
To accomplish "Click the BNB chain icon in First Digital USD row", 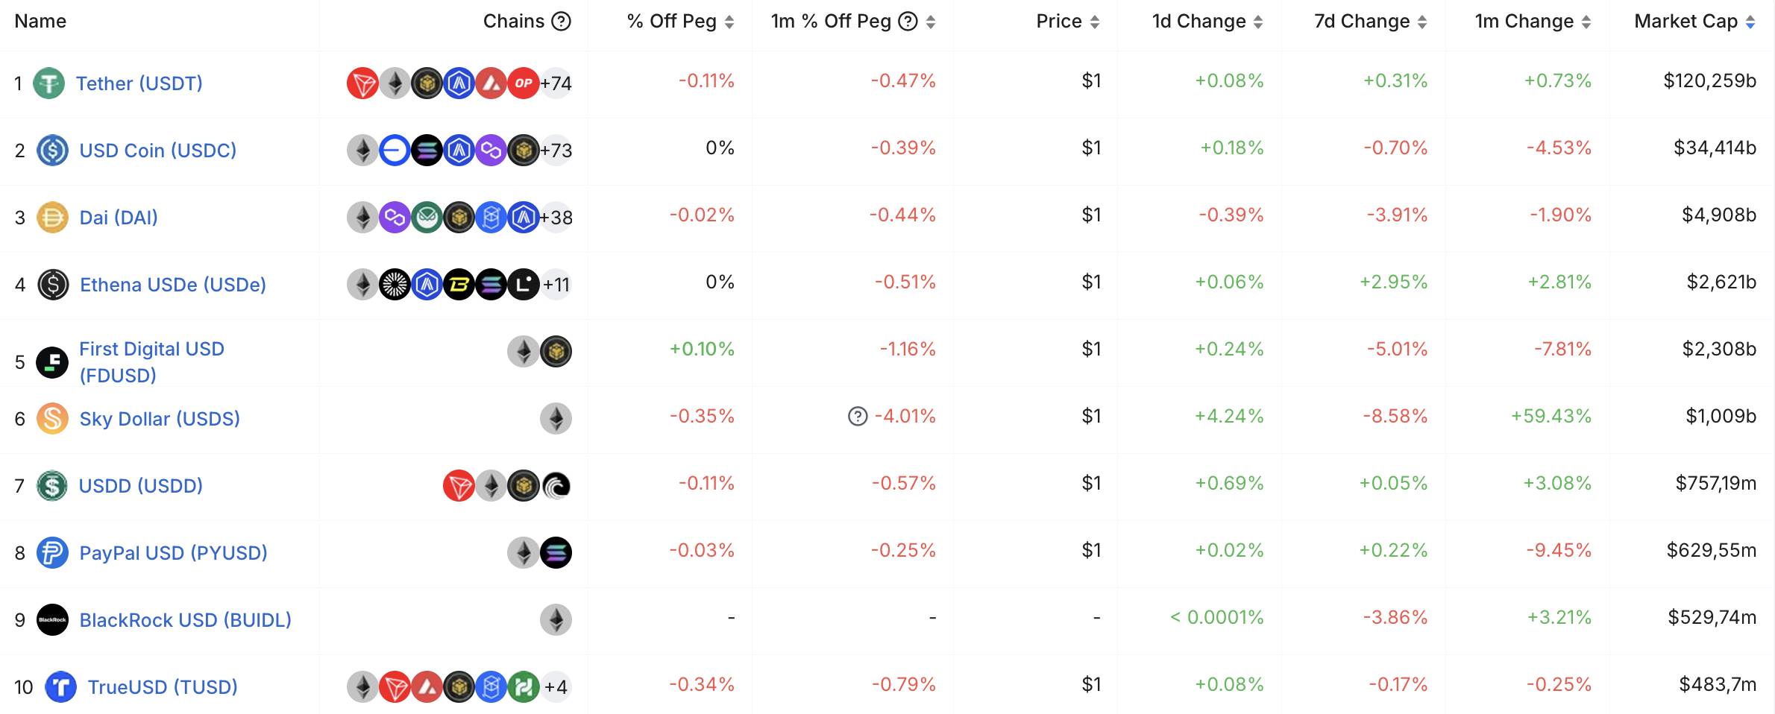I will [x=556, y=351].
